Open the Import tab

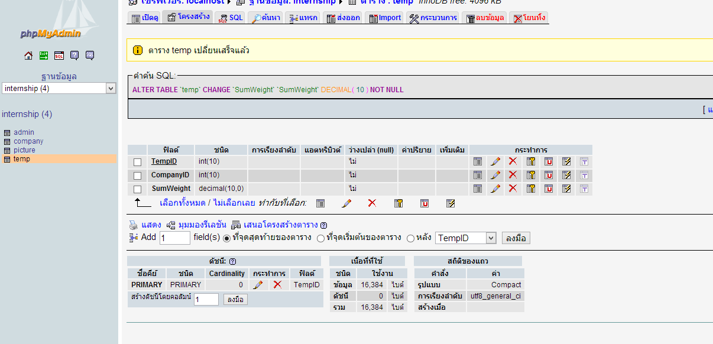(x=385, y=18)
